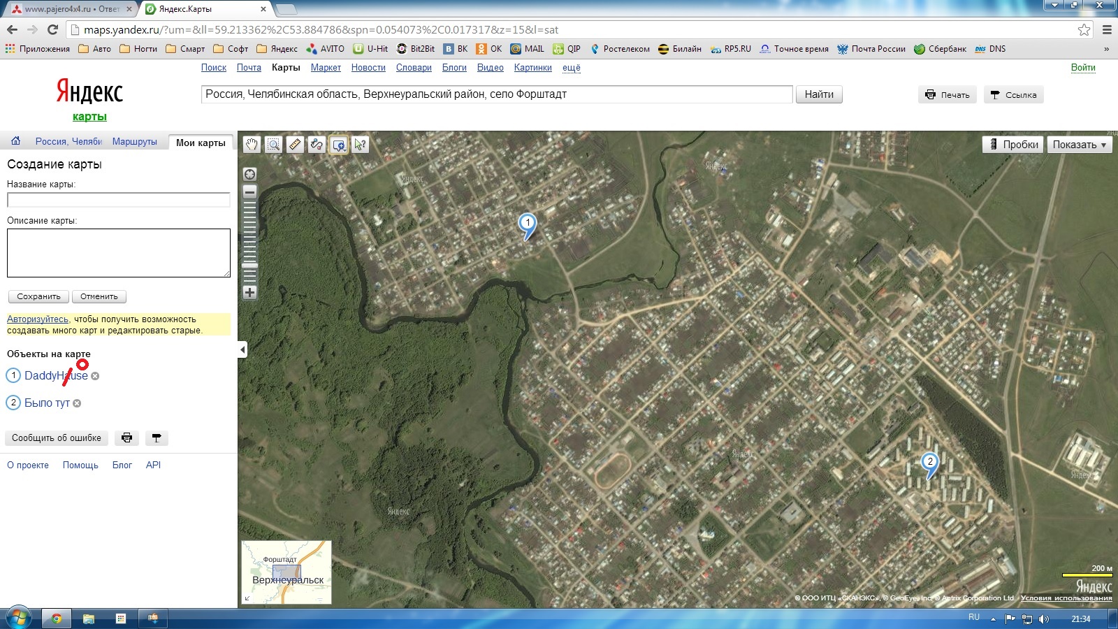Image resolution: width=1118 pixels, height=629 pixels.
Task: Zoom out with the minus button
Action: 249,191
